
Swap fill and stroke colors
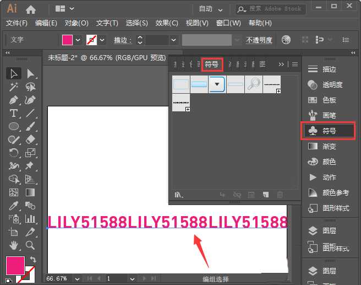pyautogui.click(x=33, y=260)
